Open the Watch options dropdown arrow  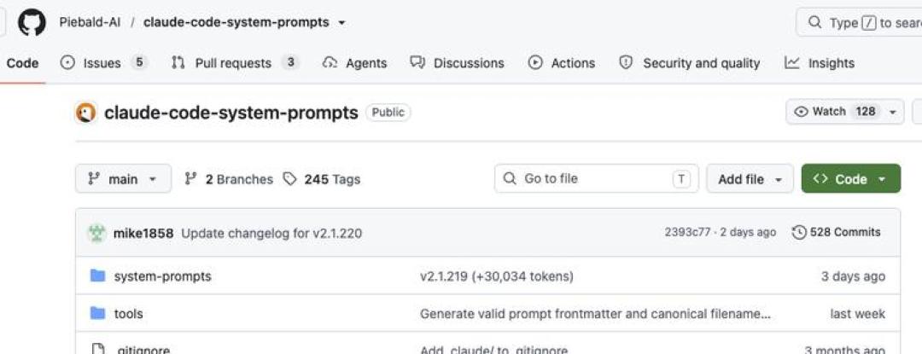coord(893,112)
